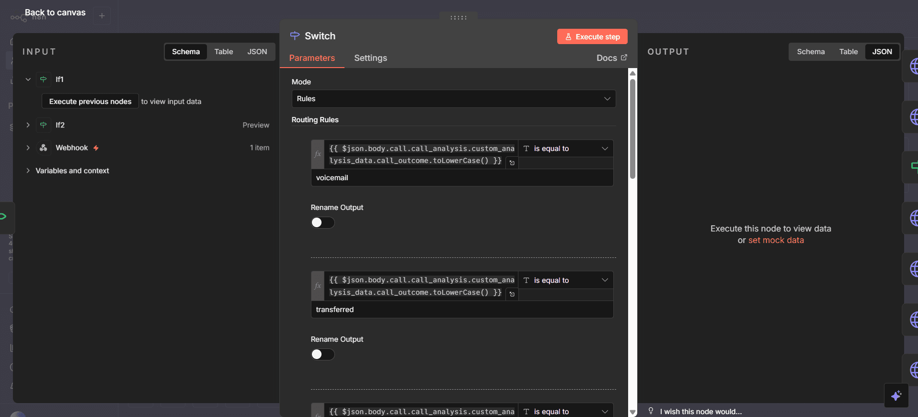Click the If2 node icon
The width and height of the screenshot is (918, 417).
click(x=44, y=125)
